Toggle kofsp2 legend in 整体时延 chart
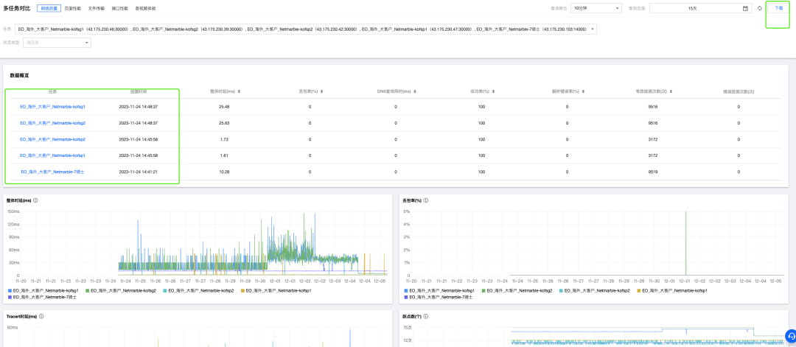796x347 pixels. pos(198,291)
